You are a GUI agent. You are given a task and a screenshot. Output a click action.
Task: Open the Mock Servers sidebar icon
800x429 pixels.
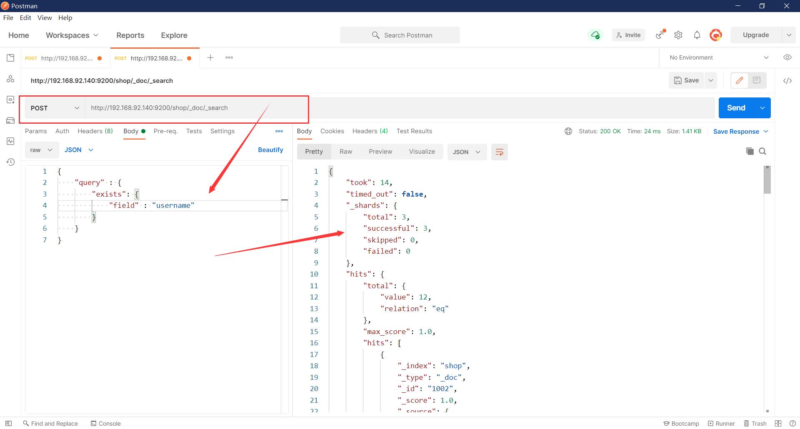[x=10, y=120]
